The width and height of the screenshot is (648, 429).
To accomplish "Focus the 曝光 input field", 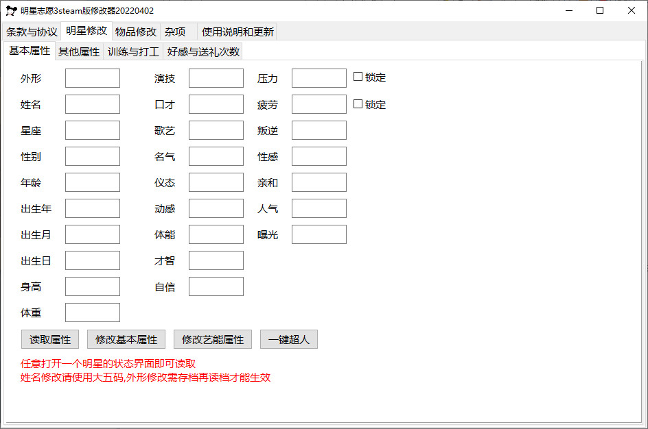I will 319,234.
